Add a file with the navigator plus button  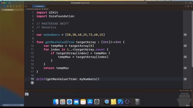pyautogui.click(x=2, y=105)
